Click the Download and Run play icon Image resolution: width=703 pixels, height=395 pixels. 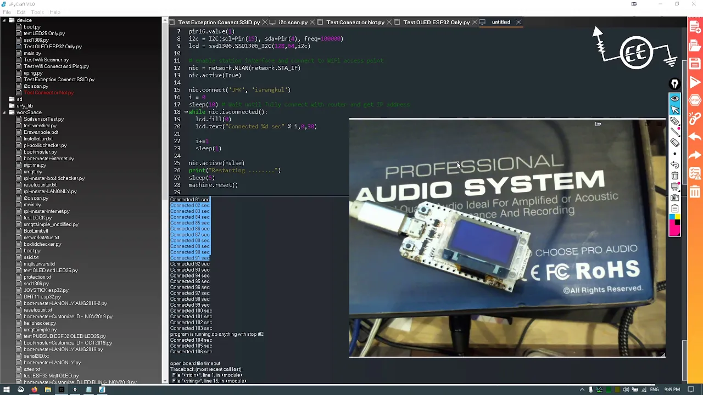(x=695, y=82)
